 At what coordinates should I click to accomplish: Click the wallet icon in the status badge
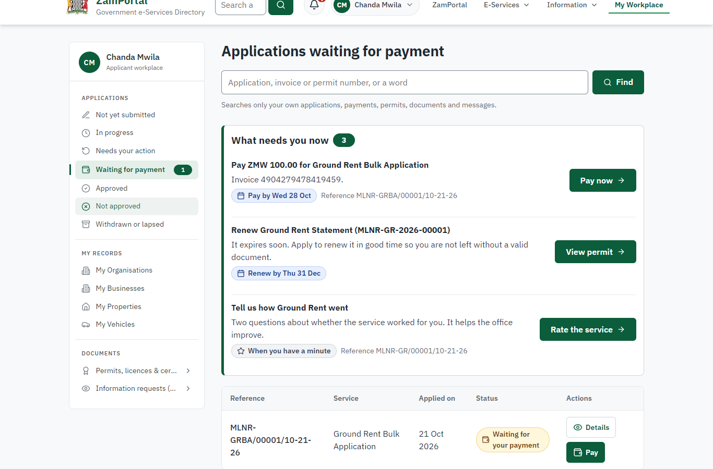pos(485,440)
